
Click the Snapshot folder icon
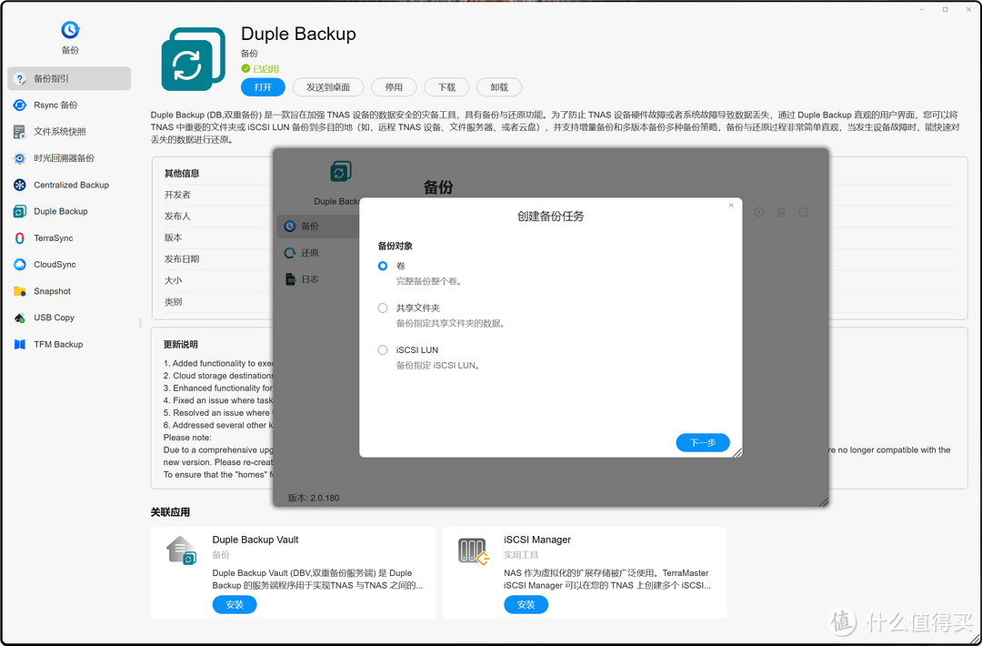click(20, 291)
